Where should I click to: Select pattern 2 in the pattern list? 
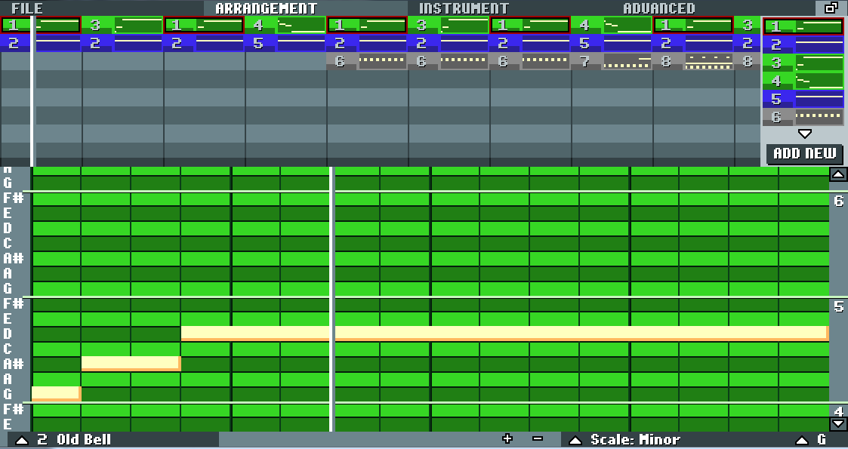(x=803, y=45)
